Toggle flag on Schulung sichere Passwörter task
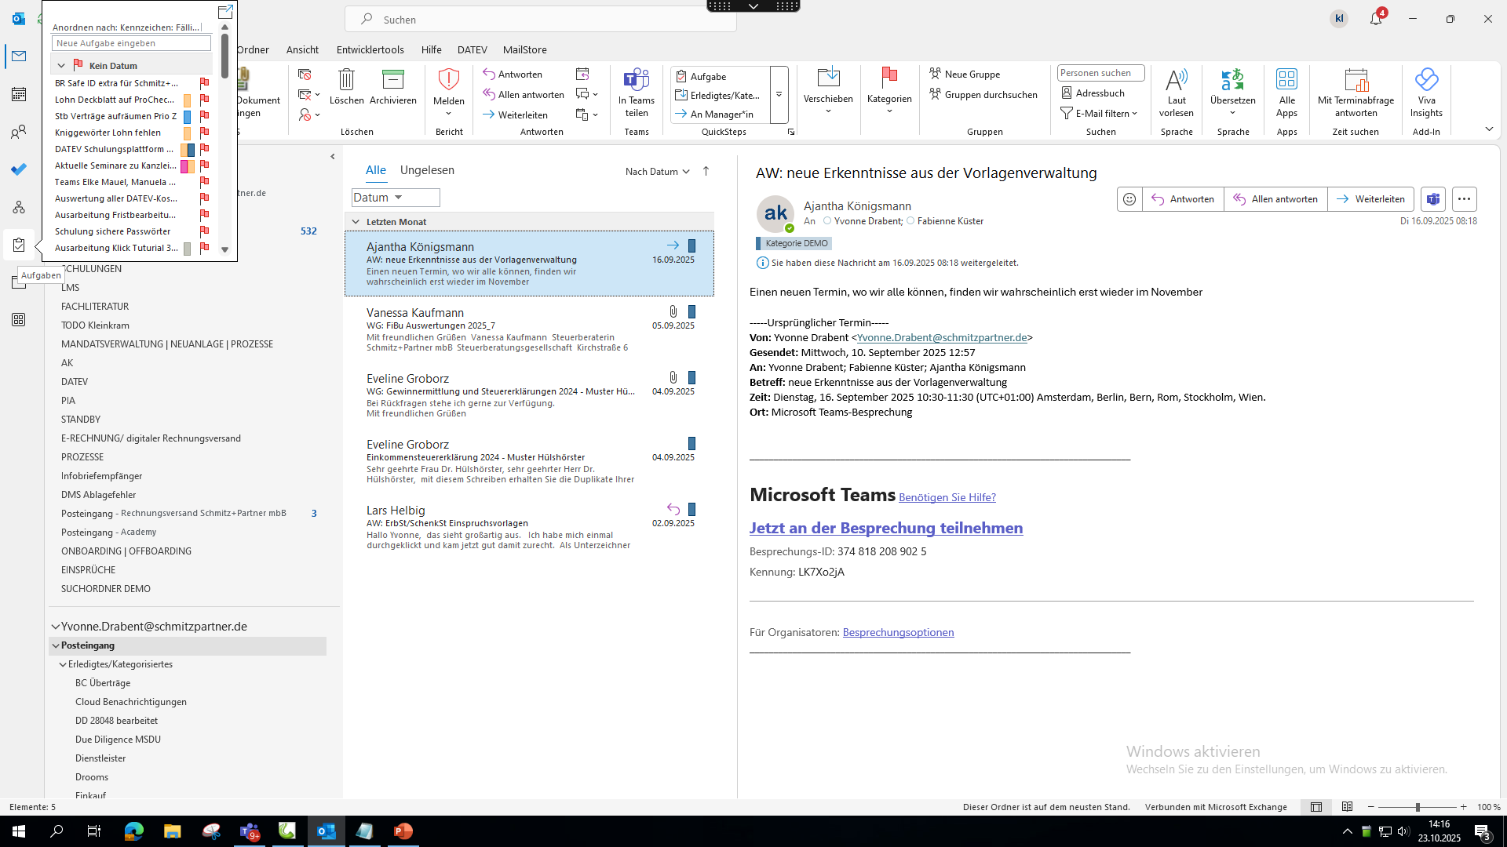Screen dimensions: 1507x847 (x=204, y=231)
